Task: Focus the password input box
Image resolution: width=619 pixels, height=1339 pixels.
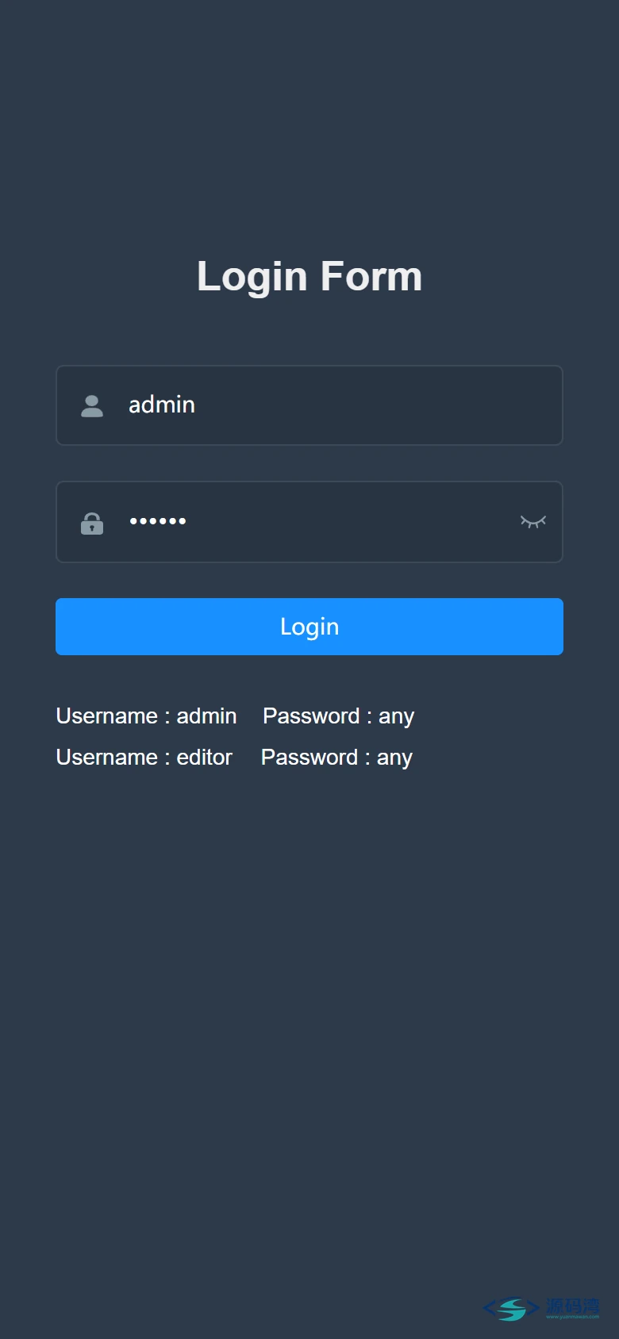Action: pyautogui.click(x=309, y=522)
